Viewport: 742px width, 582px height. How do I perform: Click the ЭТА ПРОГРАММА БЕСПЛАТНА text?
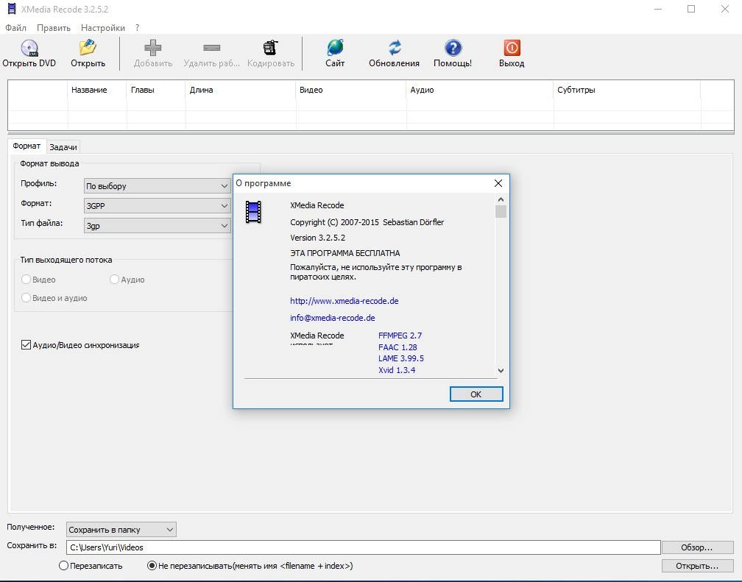coord(344,253)
